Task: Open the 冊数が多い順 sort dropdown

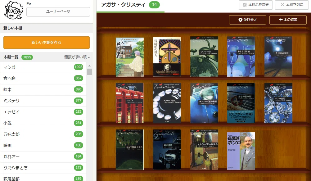Action: pyautogui.click(x=77, y=57)
